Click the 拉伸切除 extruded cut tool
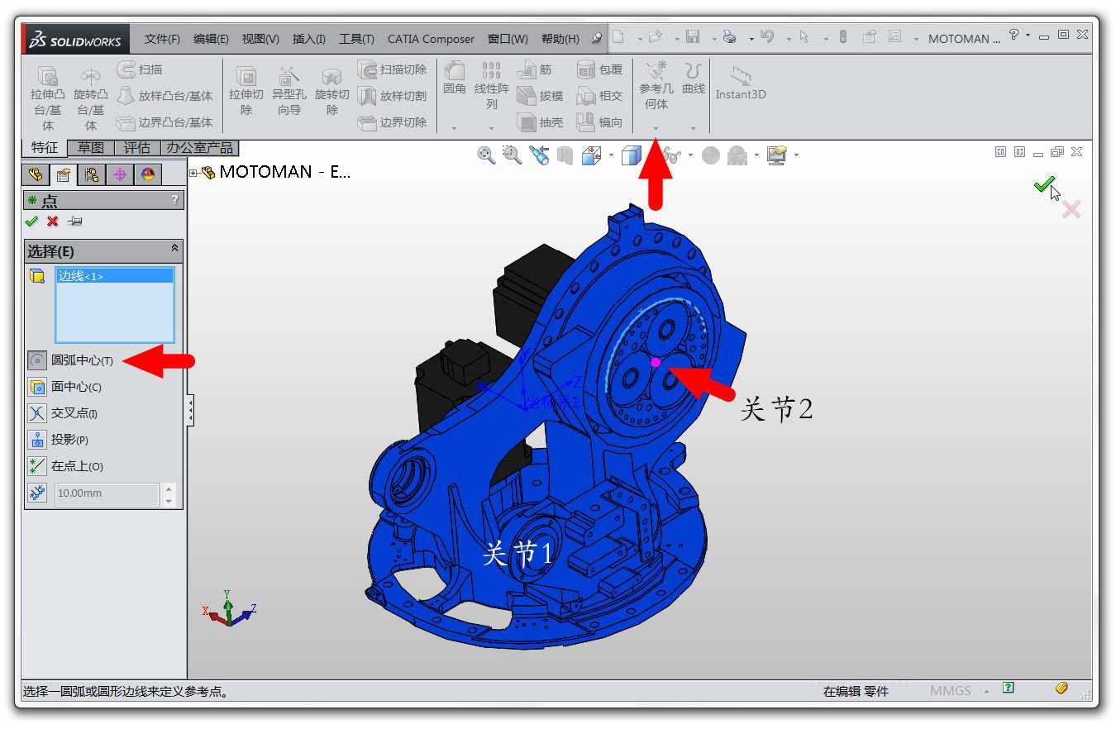 tap(246, 91)
